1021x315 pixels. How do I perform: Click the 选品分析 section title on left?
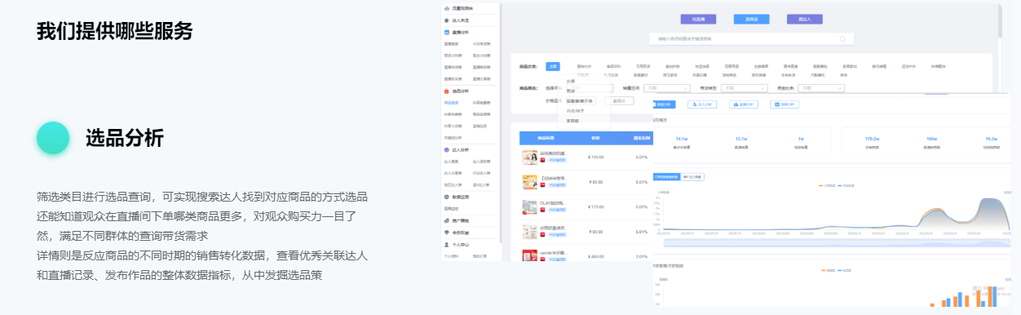coord(125,139)
